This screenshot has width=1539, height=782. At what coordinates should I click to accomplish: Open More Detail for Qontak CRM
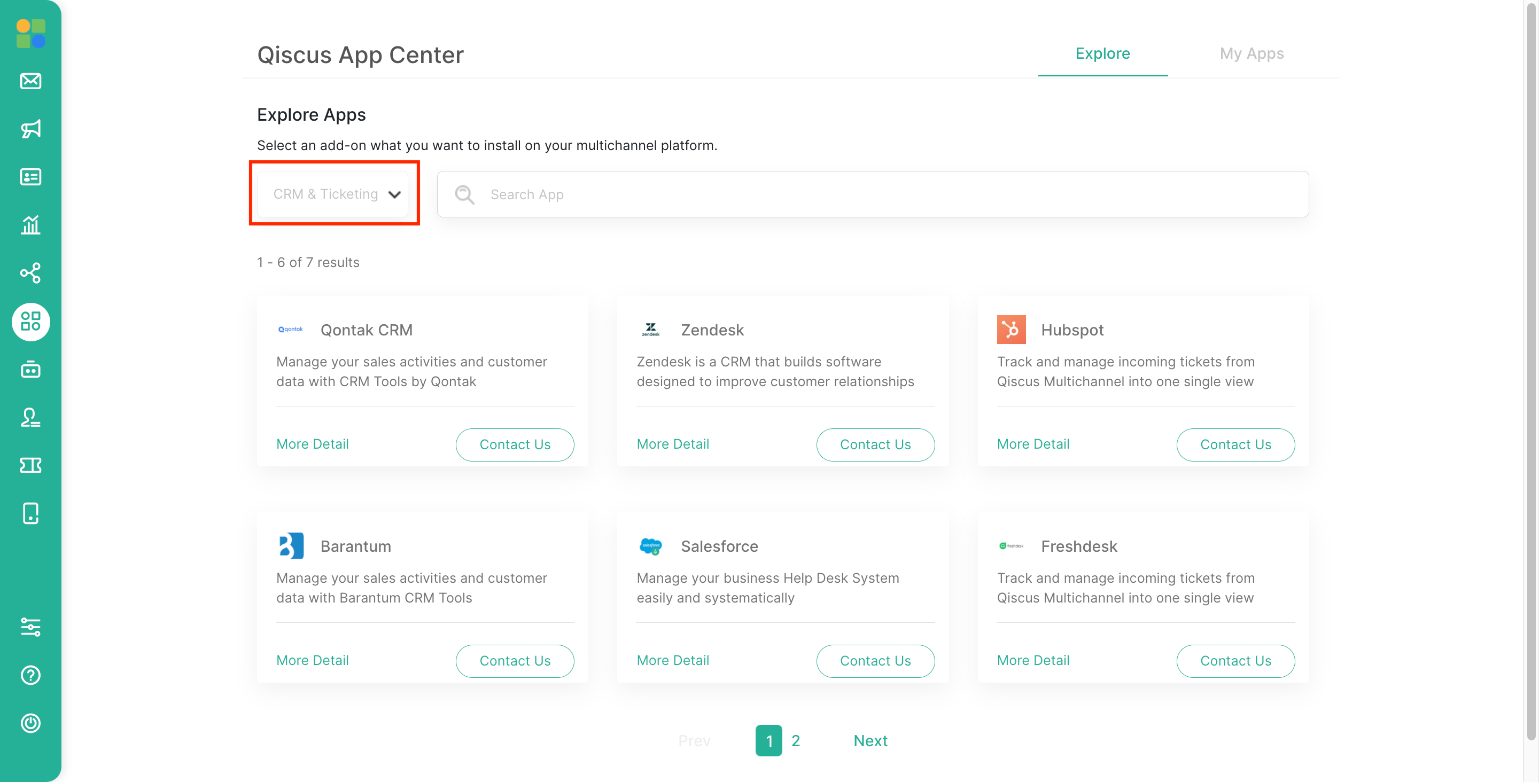pos(313,444)
